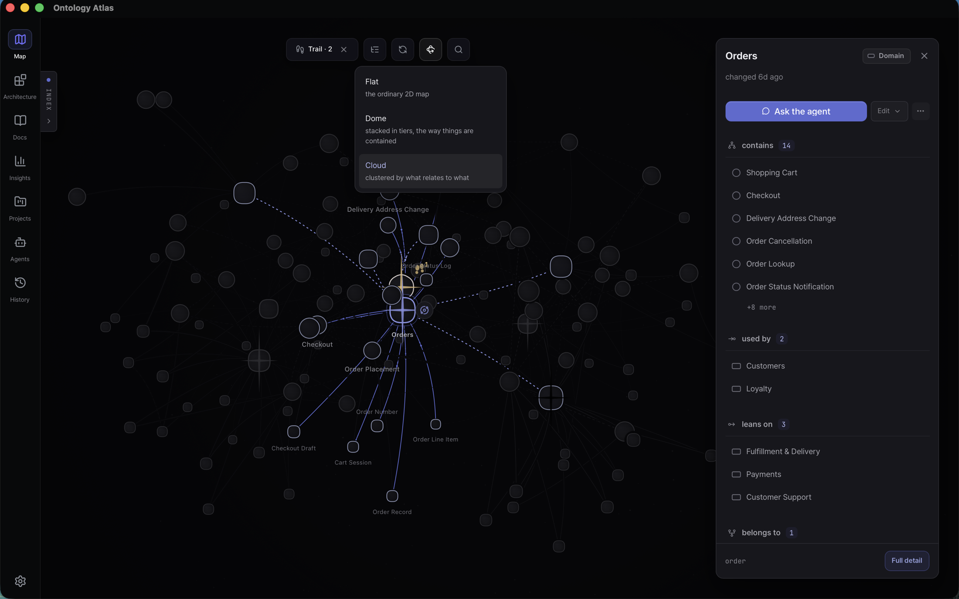
Task: Expand the +8 more items
Action: tap(761, 307)
